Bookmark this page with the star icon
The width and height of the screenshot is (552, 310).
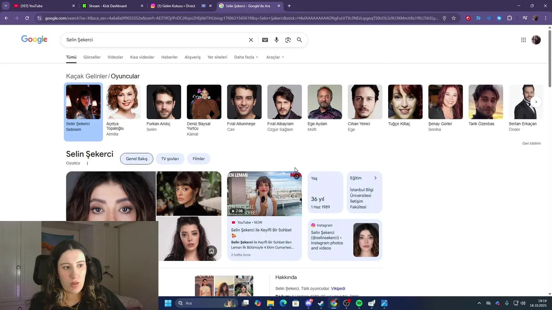(x=454, y=18)
